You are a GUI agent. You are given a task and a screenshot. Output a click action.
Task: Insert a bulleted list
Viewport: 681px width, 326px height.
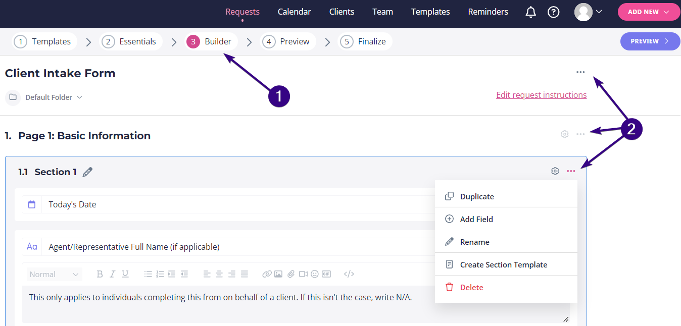click(x=148, y=274)
